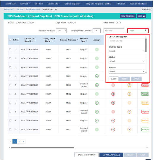The height and width of the screenshot is (160, 154).
Task: Click BACK TO SUMMARY button
Action: (86, 155)
